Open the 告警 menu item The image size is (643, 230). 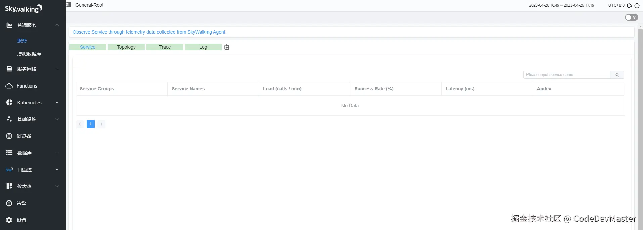(21, 203)
